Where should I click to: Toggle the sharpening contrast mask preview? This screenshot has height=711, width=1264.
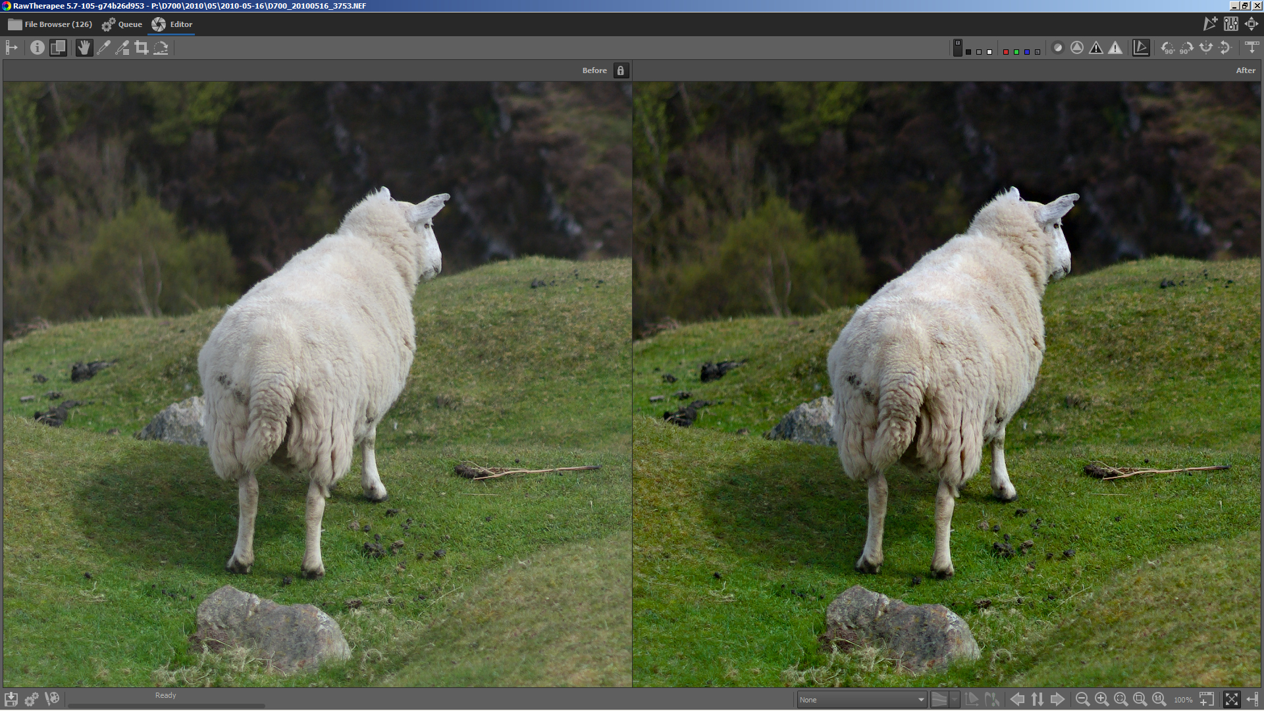coord(1077,47)
